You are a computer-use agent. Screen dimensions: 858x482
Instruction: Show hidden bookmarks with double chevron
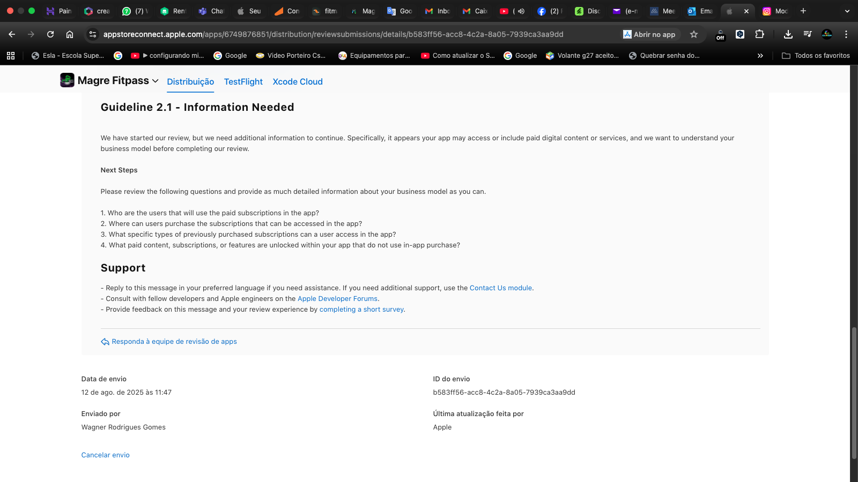(760, 56)
